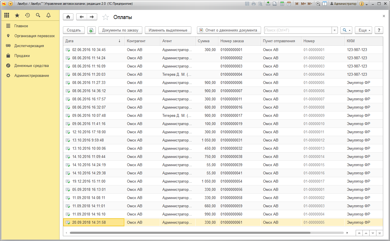
Task: Click the notifications bell icon
Action: [48, 15]
